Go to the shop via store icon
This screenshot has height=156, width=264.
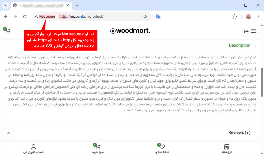226,147
